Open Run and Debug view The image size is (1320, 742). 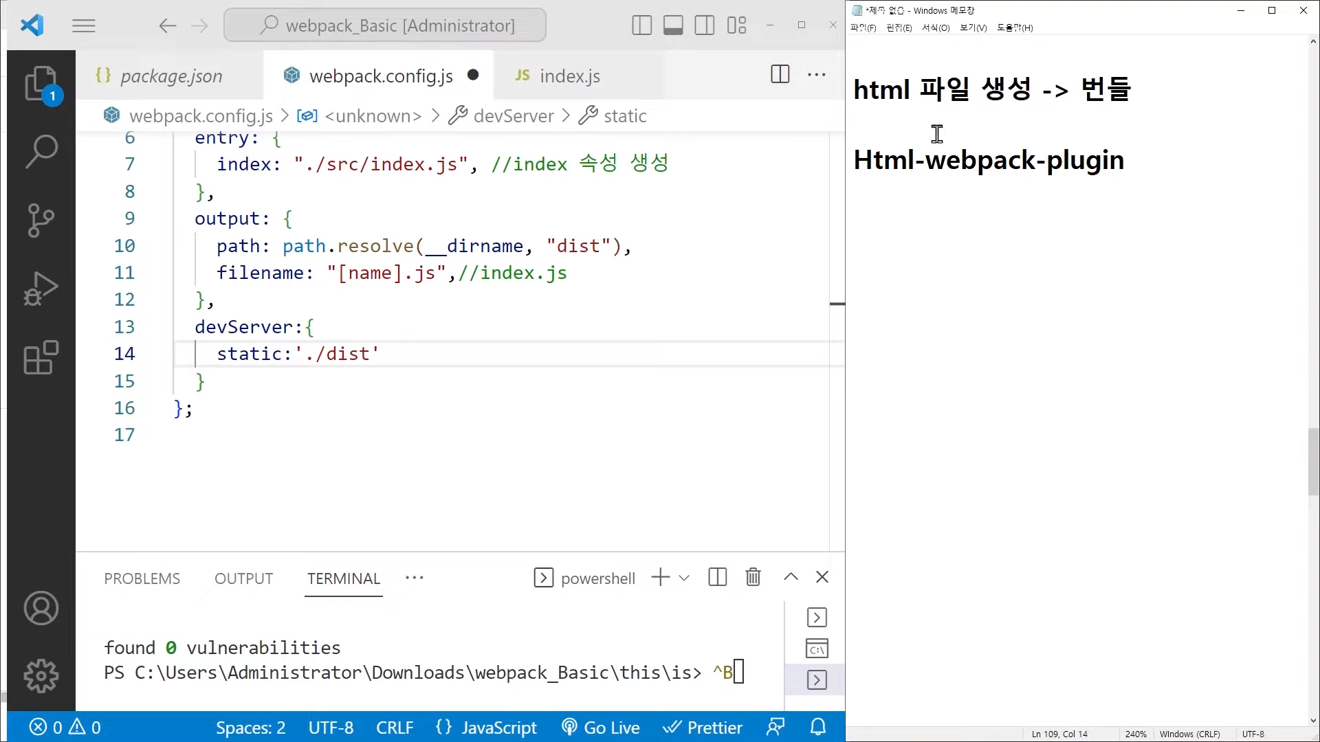tap(41, 289)
